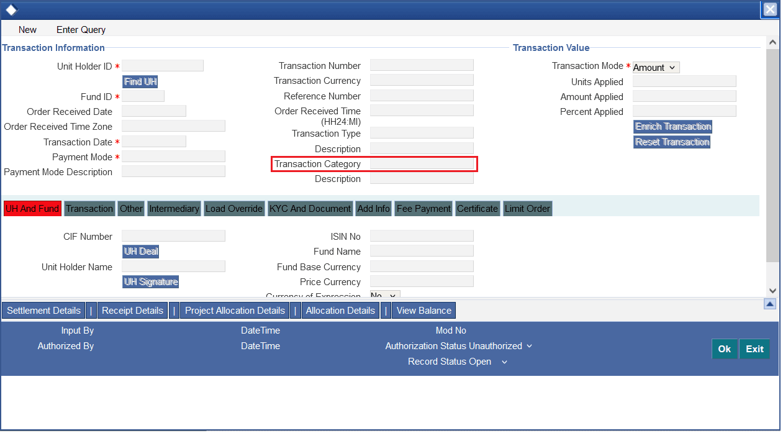The height and width of the screenshot is (433, 783).
Task: Select the UH And Fund tab
Action: pyautogui.click(x=32, y=209)
